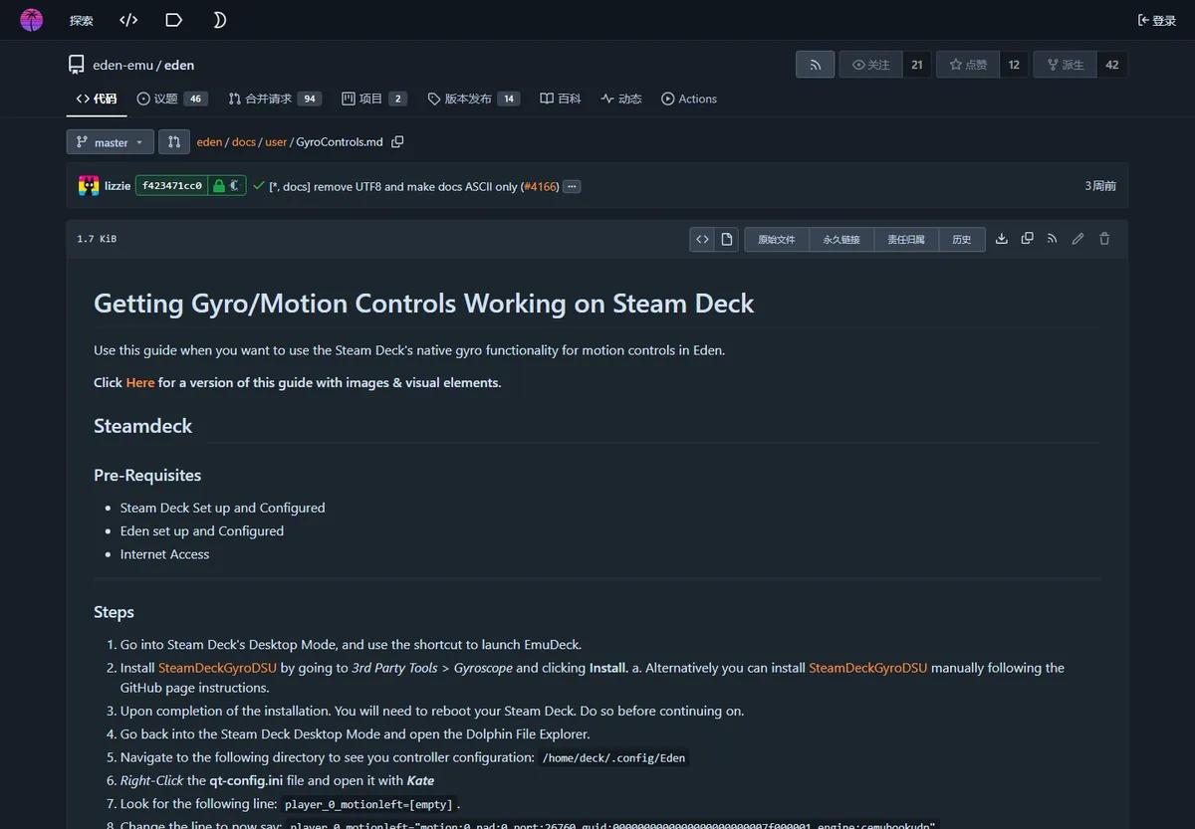Open the SteamDeckGyroDSU link after 'Alternatively you can install'
This screenshot has height=829, width=1195.
pos(868,668)
